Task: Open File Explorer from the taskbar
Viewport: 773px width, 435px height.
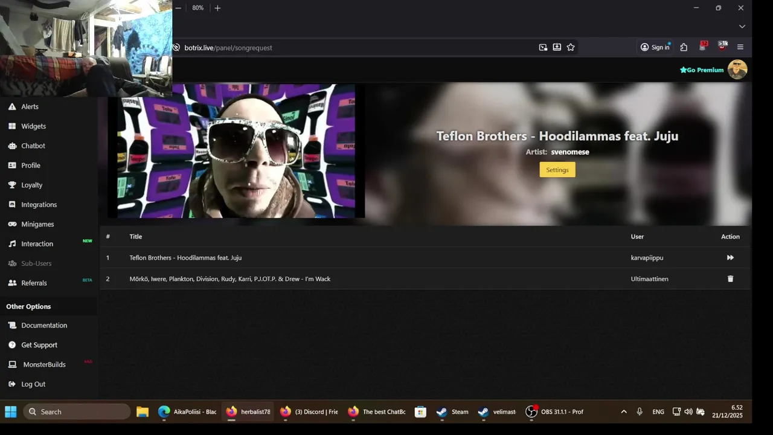Action: coord(143,412)
